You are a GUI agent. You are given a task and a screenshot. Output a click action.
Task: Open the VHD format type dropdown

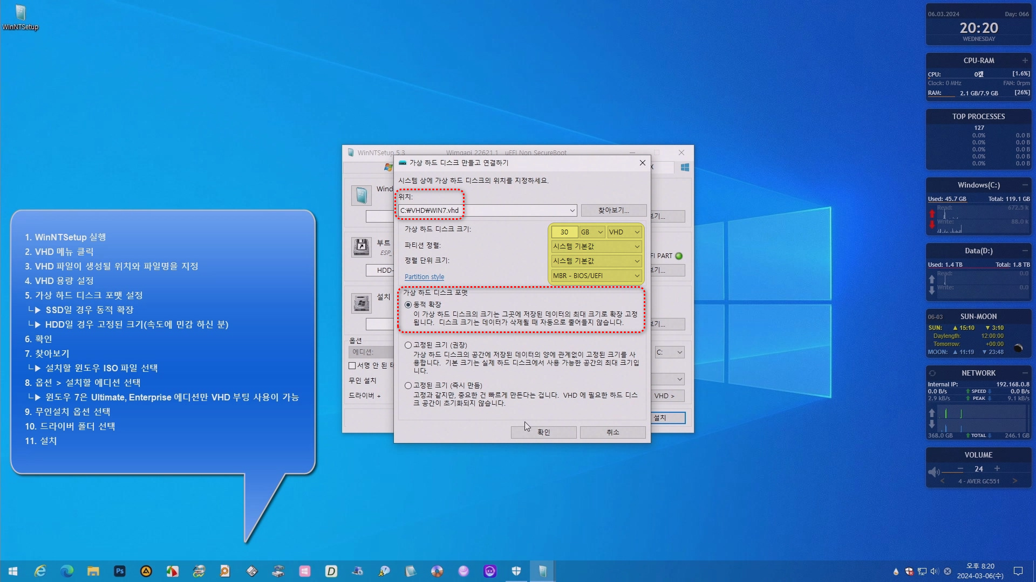[x=624, y=232]
